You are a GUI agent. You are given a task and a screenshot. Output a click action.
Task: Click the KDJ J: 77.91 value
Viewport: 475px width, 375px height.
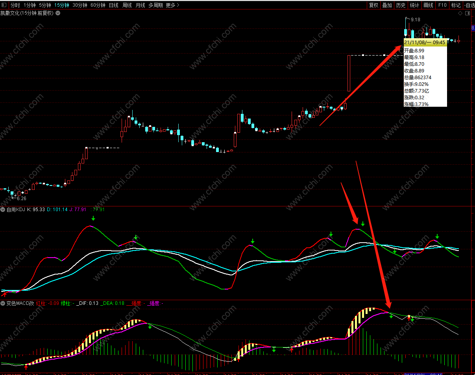pyautogui.click(x=78, y=210)
